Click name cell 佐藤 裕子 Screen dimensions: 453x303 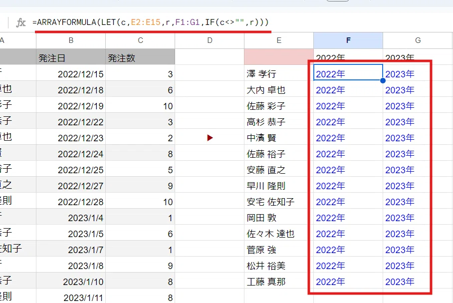click(279, 153)
